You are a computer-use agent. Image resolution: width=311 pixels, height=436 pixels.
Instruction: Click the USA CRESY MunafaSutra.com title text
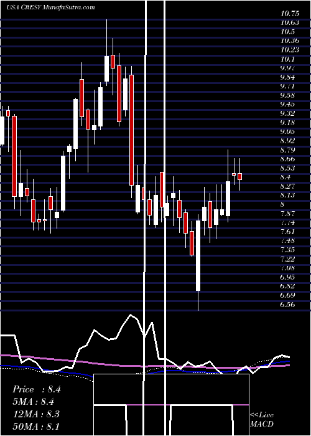[50, 7]
